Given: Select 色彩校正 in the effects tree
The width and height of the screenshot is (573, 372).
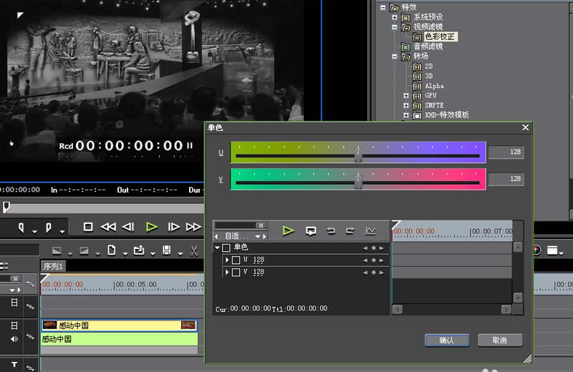Looking at the screenshot, I should click(x=438, y=36).
